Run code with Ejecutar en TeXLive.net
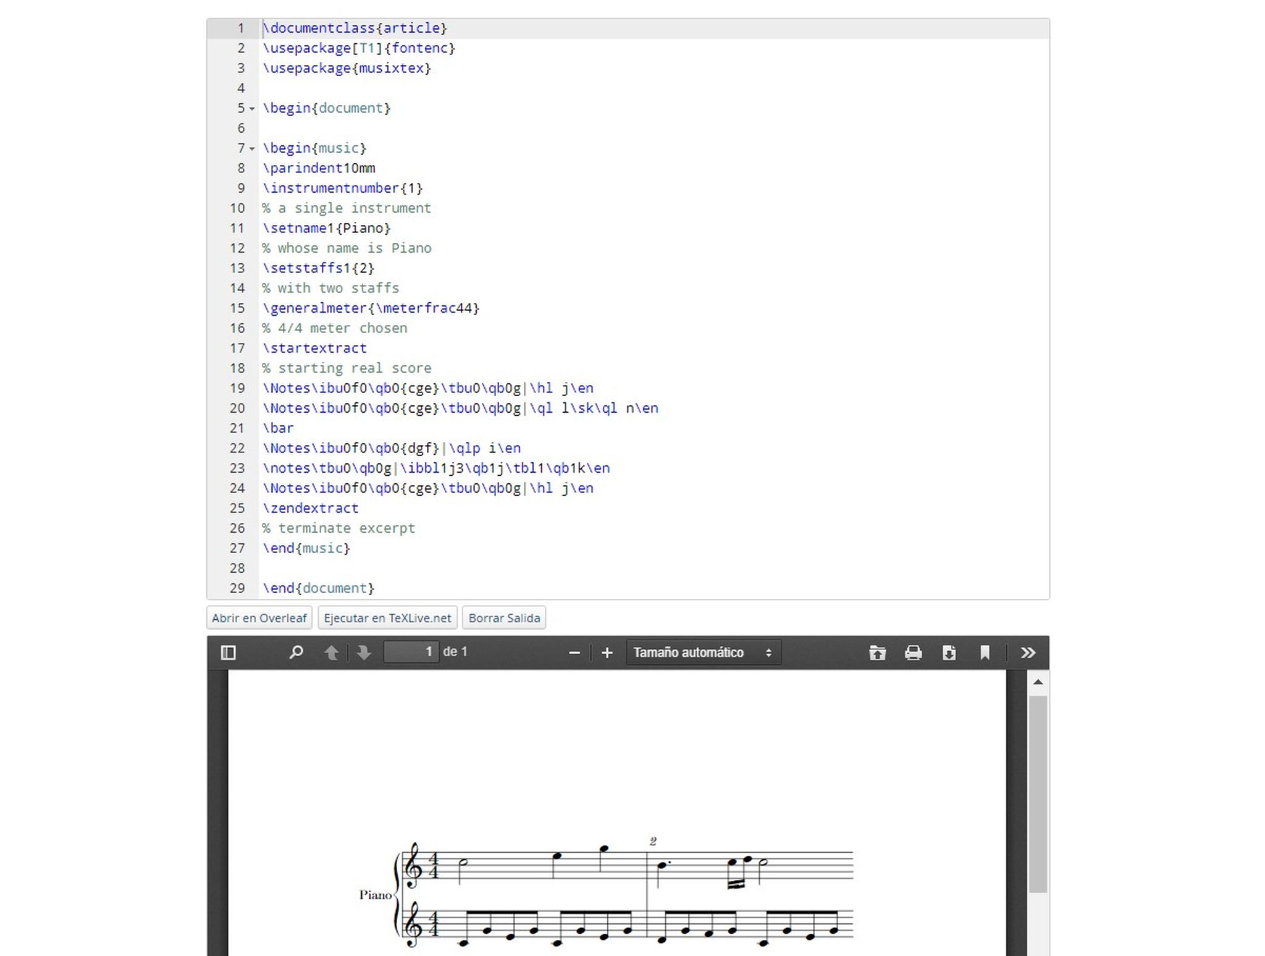The width and height of the screenshot is (1265, 956). [387, 618]
